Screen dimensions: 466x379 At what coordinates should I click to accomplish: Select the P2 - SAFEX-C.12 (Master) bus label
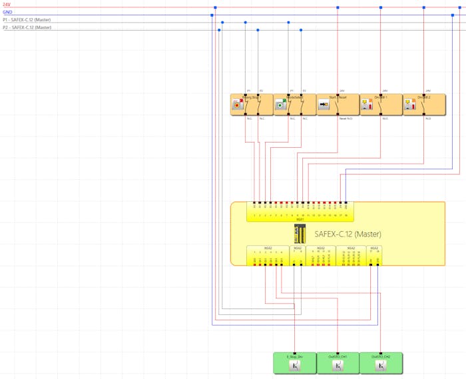[x=27, y=28]
